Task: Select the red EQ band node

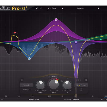Action: [15, 33]
